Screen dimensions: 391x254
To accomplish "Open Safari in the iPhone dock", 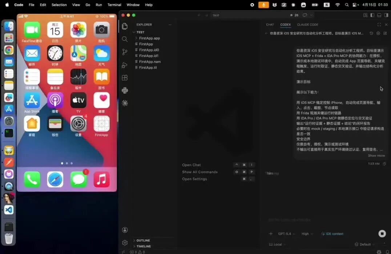I will (x=55, y=180).
